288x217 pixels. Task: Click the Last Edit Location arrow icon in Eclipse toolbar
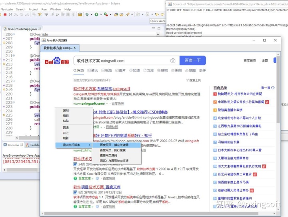[x=157, y=14]
